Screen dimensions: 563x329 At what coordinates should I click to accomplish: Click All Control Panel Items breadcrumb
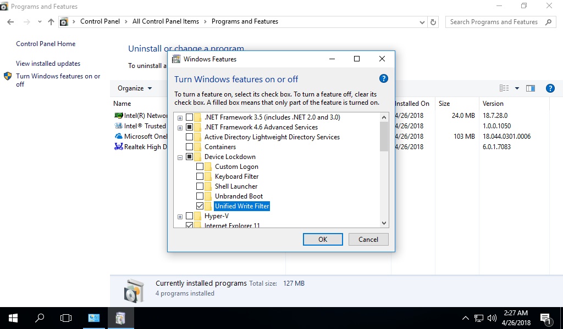165,21
